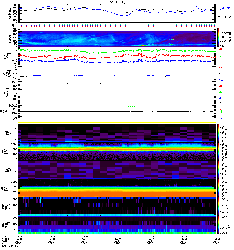Click the "0820" time tick label

[x=51, y=243]
